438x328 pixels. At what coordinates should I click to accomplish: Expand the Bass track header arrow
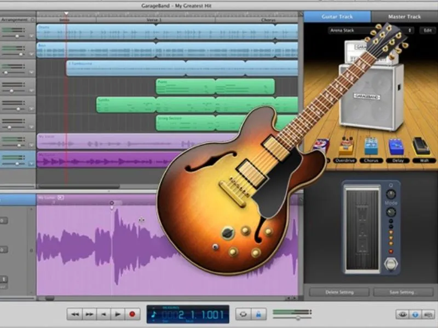pyautogui.click(x=31, y=54)
